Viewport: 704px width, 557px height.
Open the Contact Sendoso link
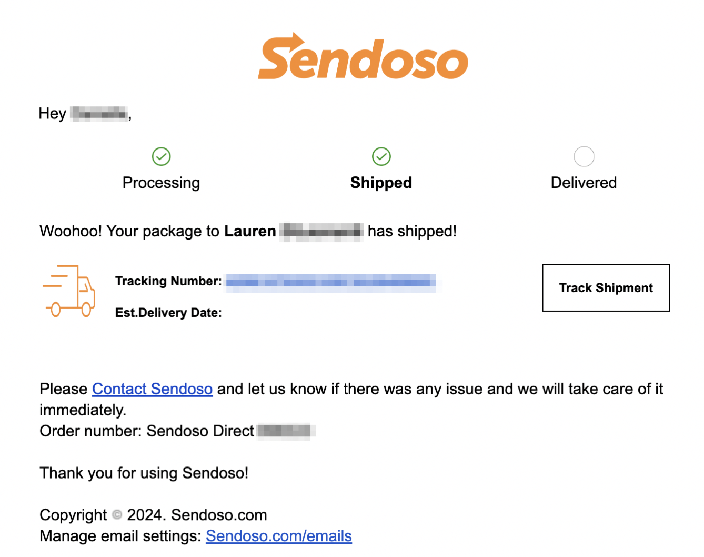(152, 389)
